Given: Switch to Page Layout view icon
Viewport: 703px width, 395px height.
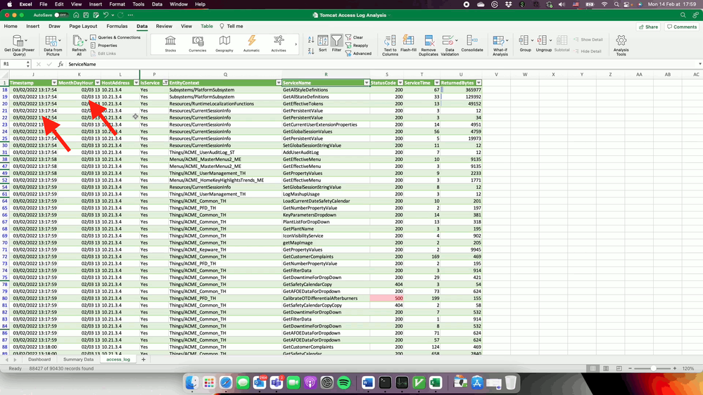Looking at the screenshot, I should [x=606, y=368].
